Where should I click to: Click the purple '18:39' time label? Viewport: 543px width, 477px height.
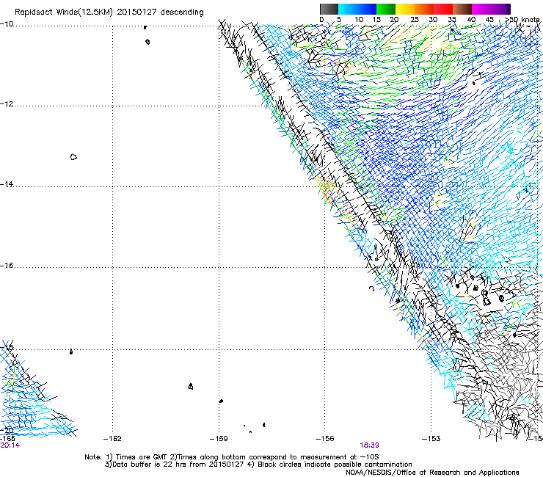[369, 445]
